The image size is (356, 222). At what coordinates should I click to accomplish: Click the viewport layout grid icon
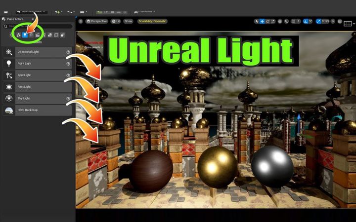pyautogui.click(x=340, y=21)
